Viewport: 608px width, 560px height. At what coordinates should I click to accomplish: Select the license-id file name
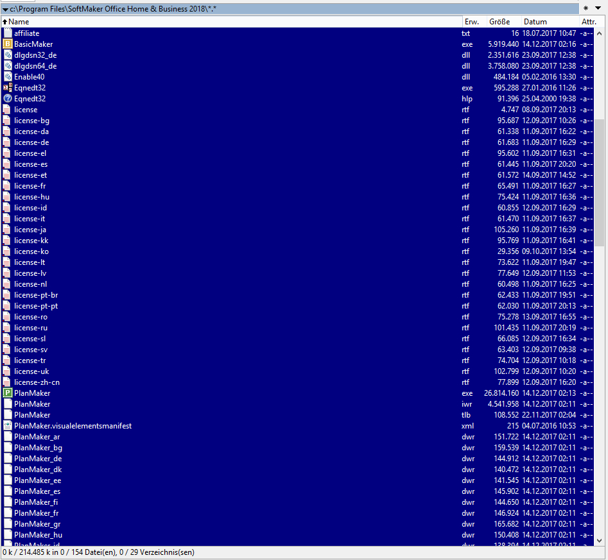[x=30, y=208]
